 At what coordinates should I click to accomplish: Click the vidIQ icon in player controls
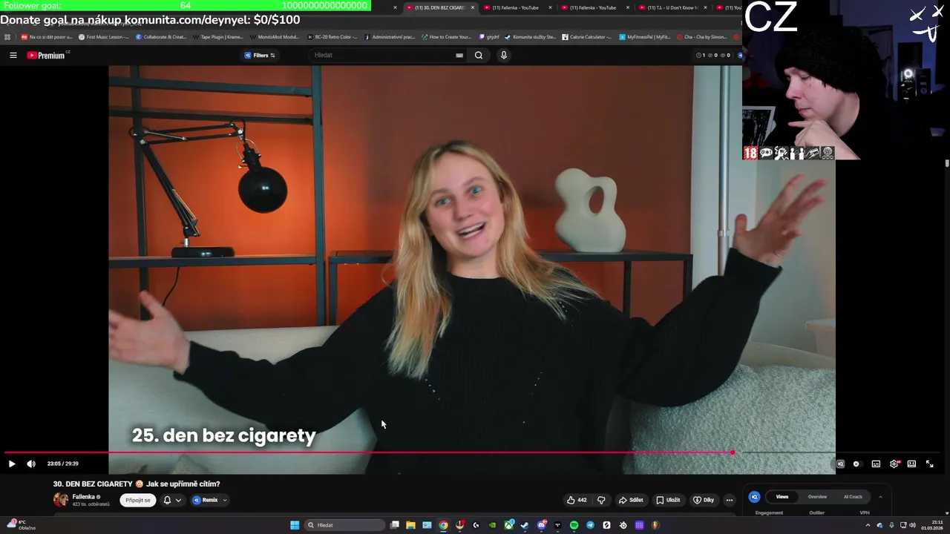click(840, 464)
